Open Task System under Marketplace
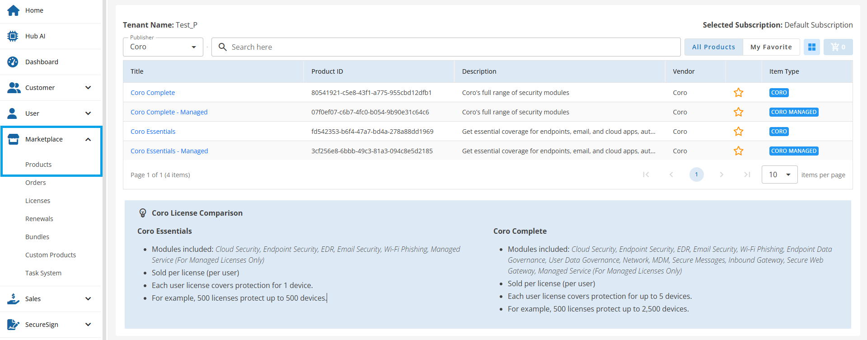This screenshot has width=867, height=340. click(x=43, y=273)
